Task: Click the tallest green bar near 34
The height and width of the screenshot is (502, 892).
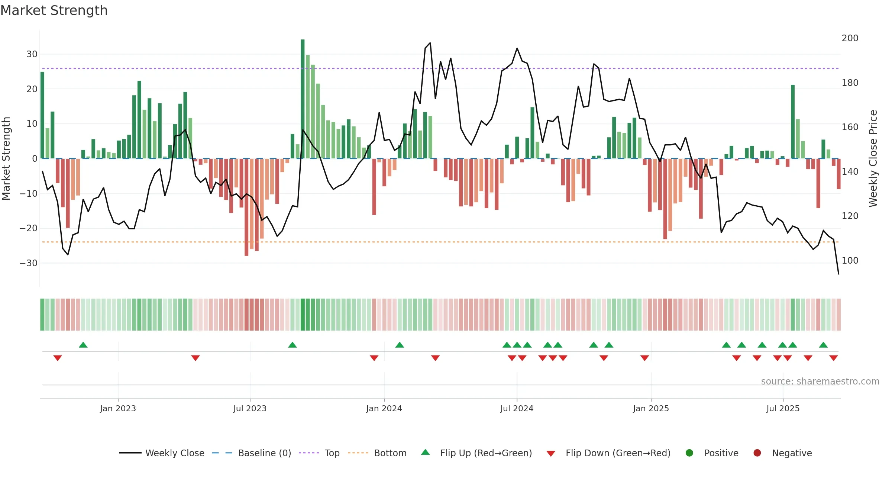Action: pos(303,99)
